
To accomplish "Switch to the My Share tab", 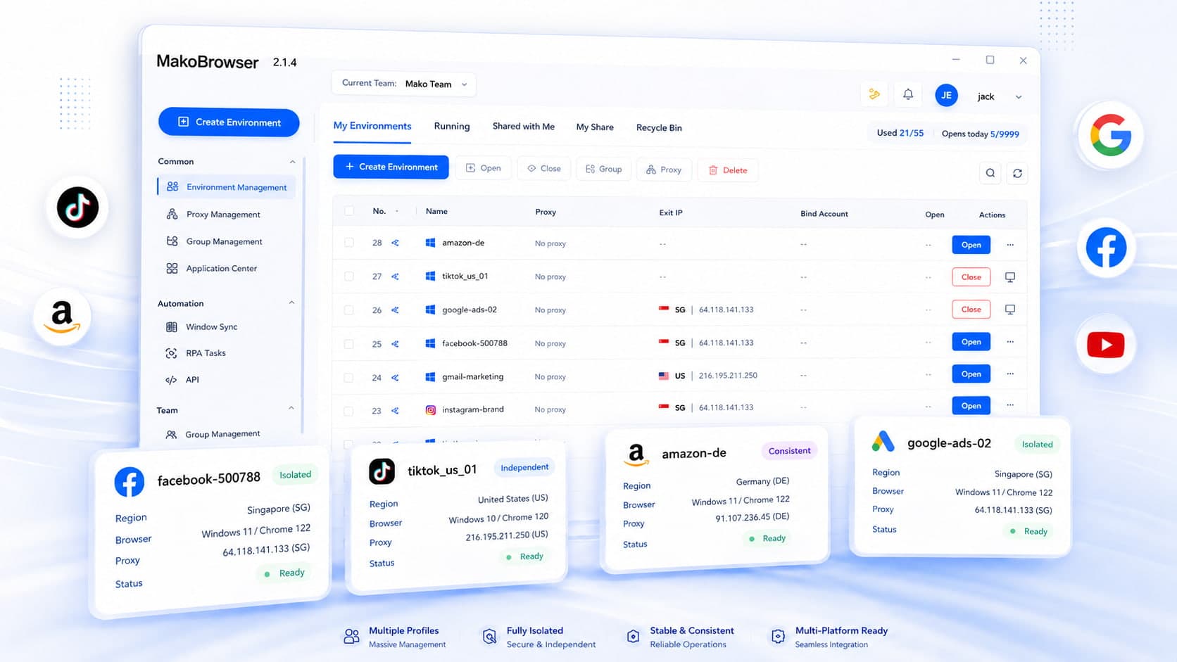I will [595, 127].
